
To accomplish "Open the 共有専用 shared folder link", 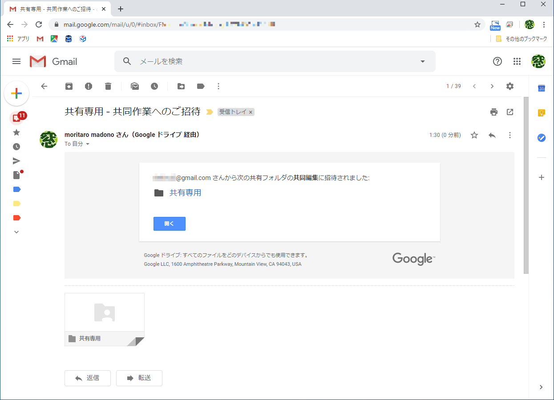I will [185, 192].
